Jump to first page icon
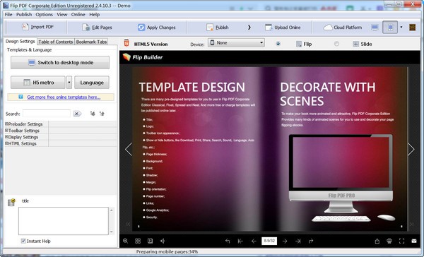The height and width of the screenshot is (257, 424). 240,241
